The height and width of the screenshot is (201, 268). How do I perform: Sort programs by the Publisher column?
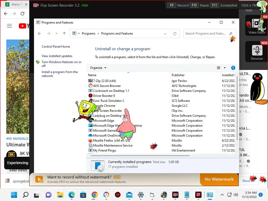(195, 75)
